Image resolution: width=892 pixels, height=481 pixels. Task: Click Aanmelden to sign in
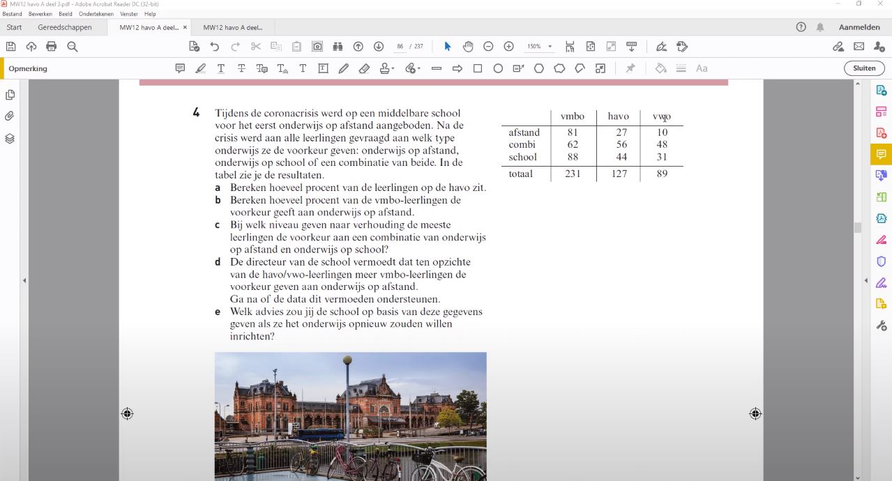tap(859, 27)
